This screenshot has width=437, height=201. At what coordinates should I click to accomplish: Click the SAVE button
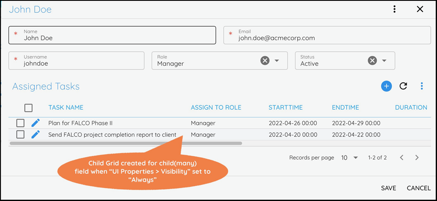click(388, 188)
